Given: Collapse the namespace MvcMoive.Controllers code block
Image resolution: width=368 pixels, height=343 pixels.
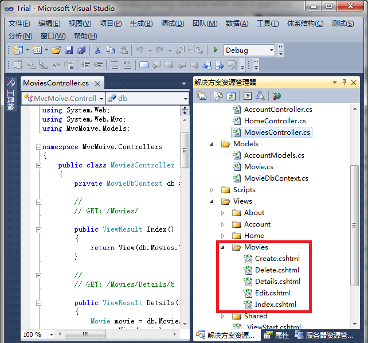Looking at the screenshot, I should pos(39,147).
